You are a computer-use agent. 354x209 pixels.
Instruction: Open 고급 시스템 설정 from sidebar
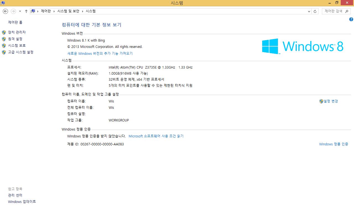click(x=21, y=52)
